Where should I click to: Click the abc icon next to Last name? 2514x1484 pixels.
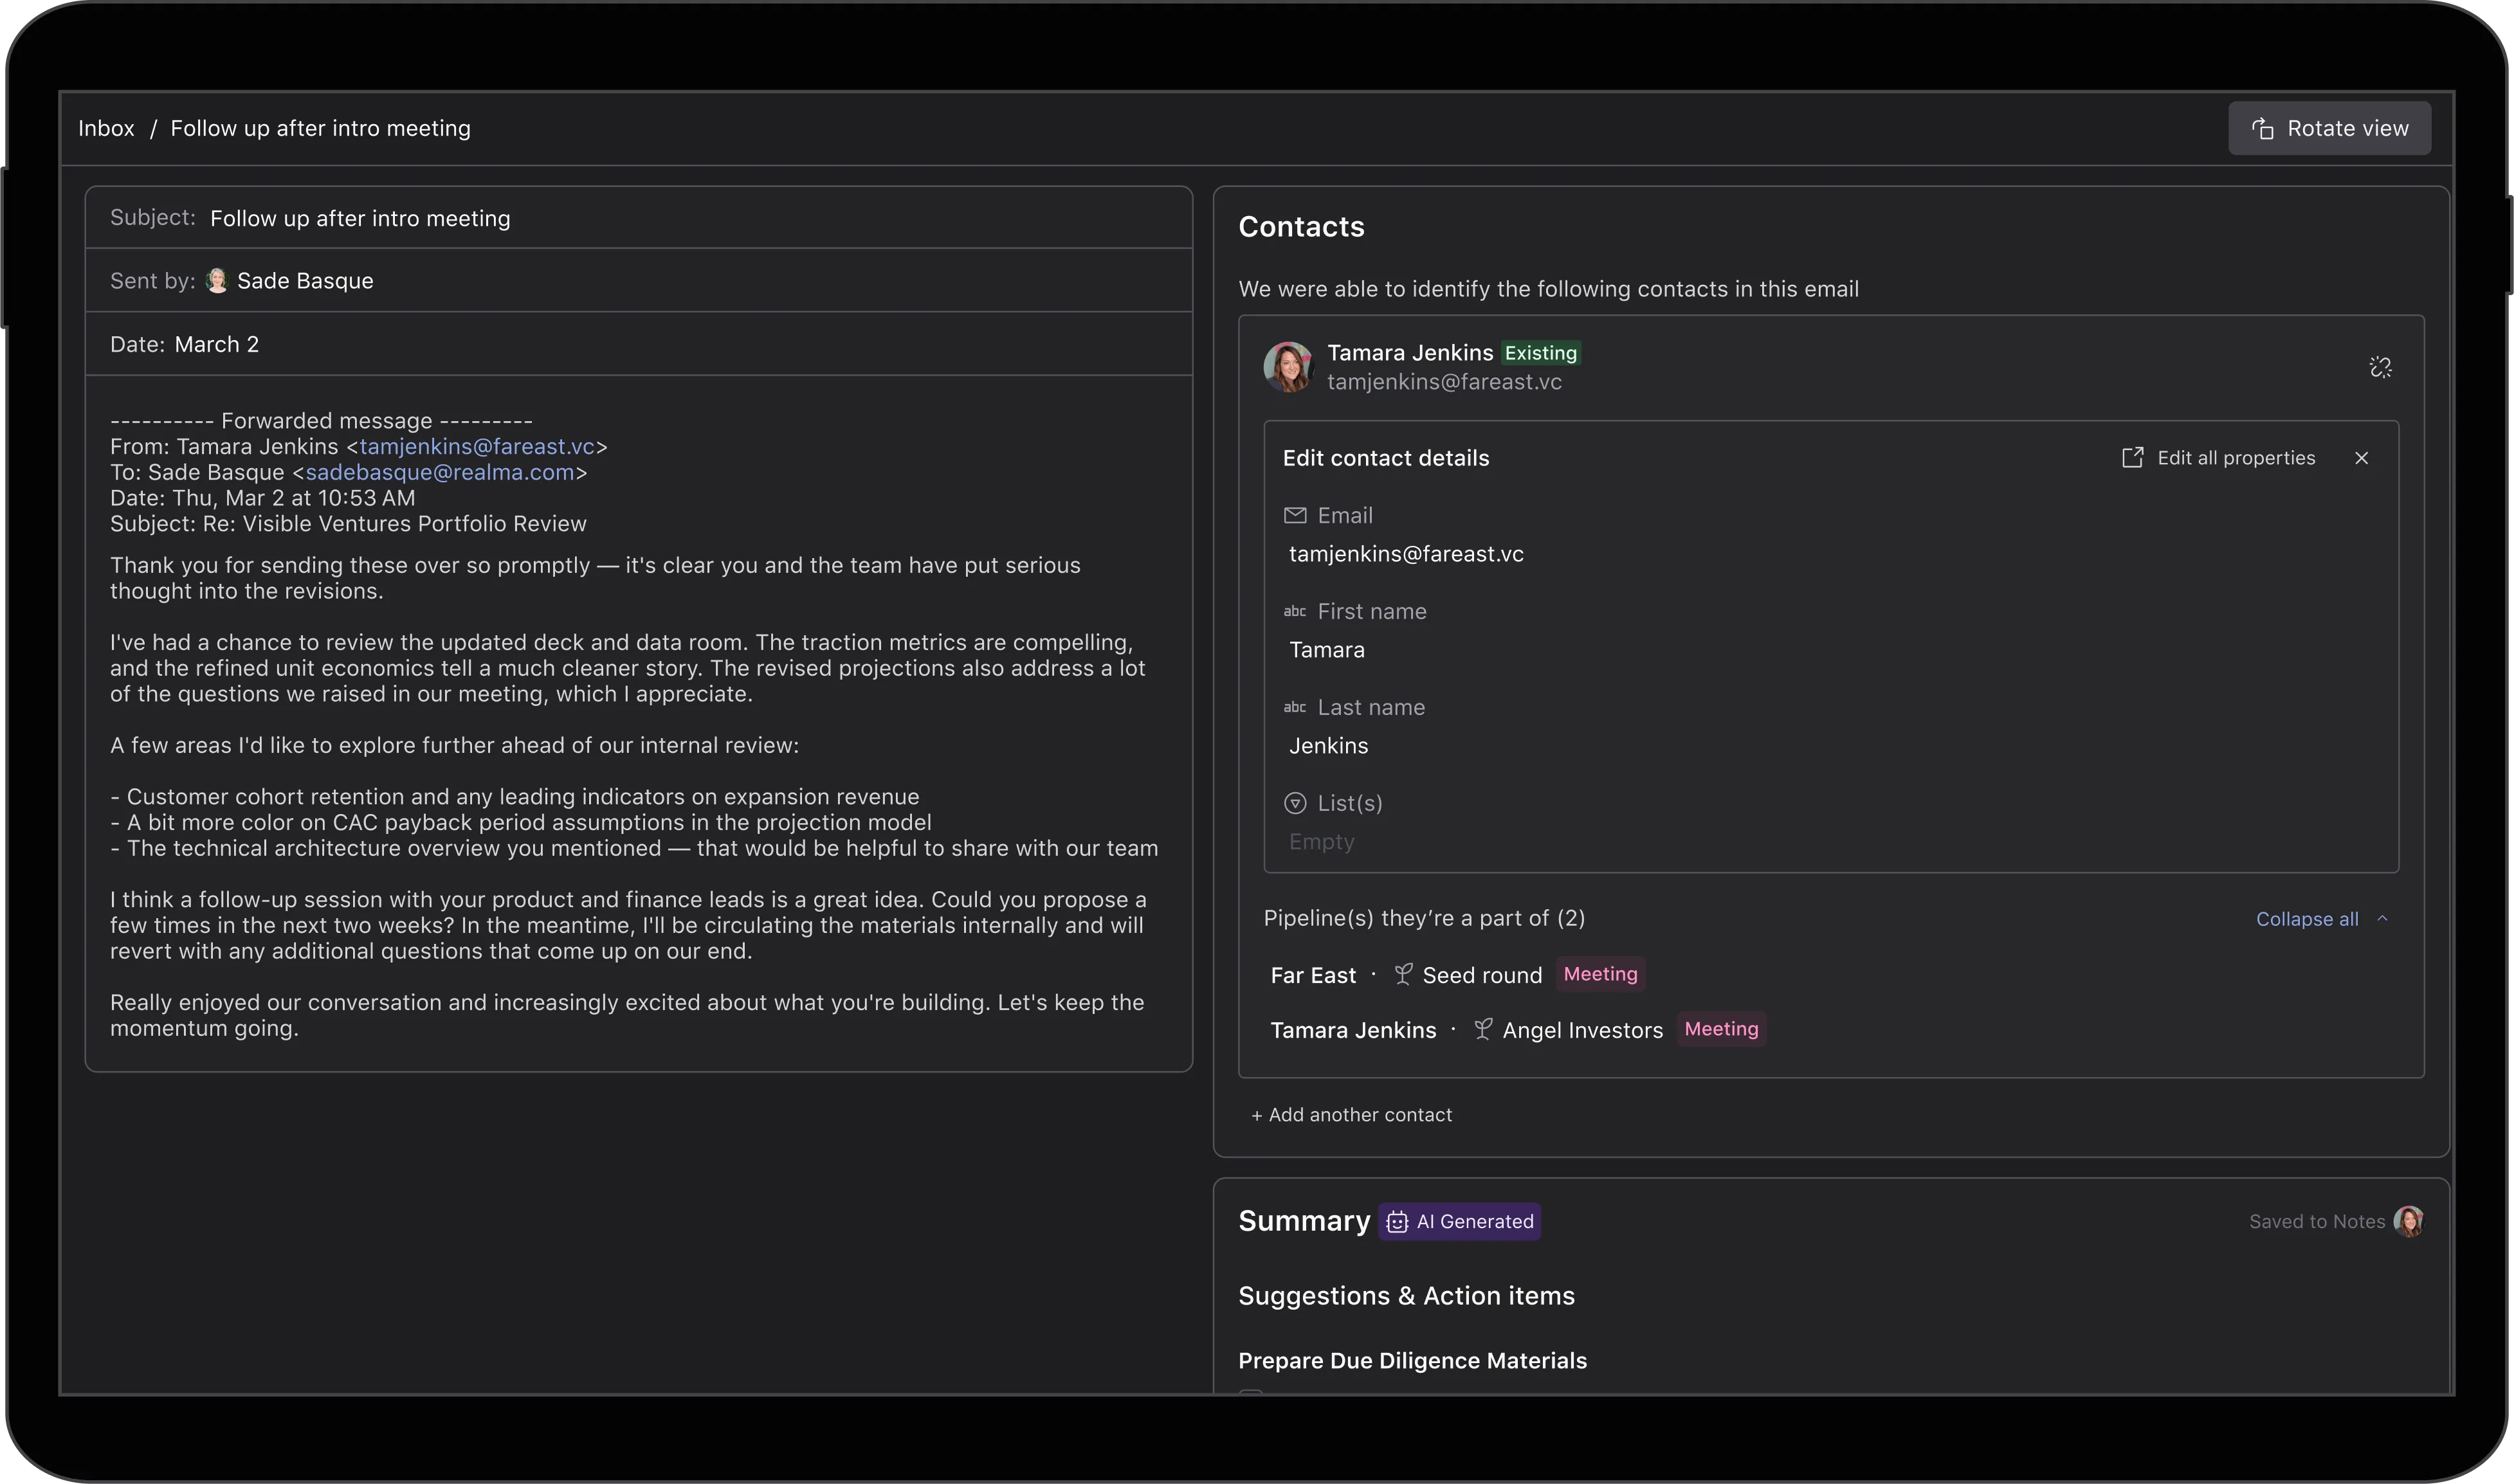pos(1295,707)
